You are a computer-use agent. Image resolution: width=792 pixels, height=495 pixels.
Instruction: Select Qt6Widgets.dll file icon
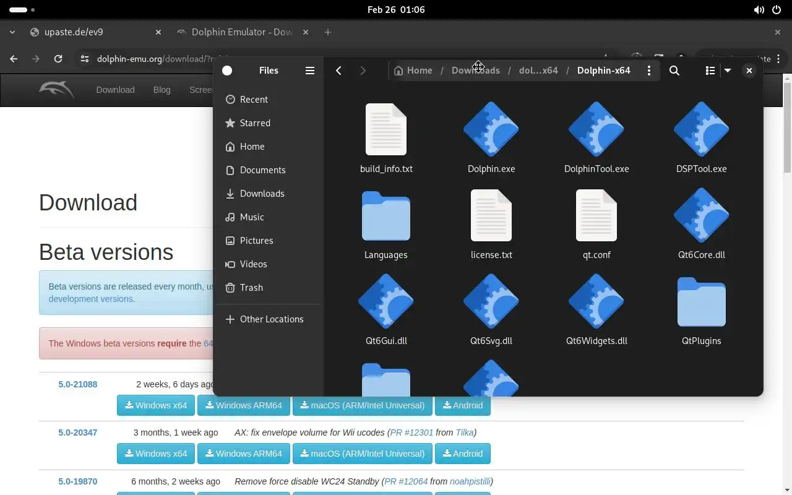pyautogui.click(x=596, y=301)
